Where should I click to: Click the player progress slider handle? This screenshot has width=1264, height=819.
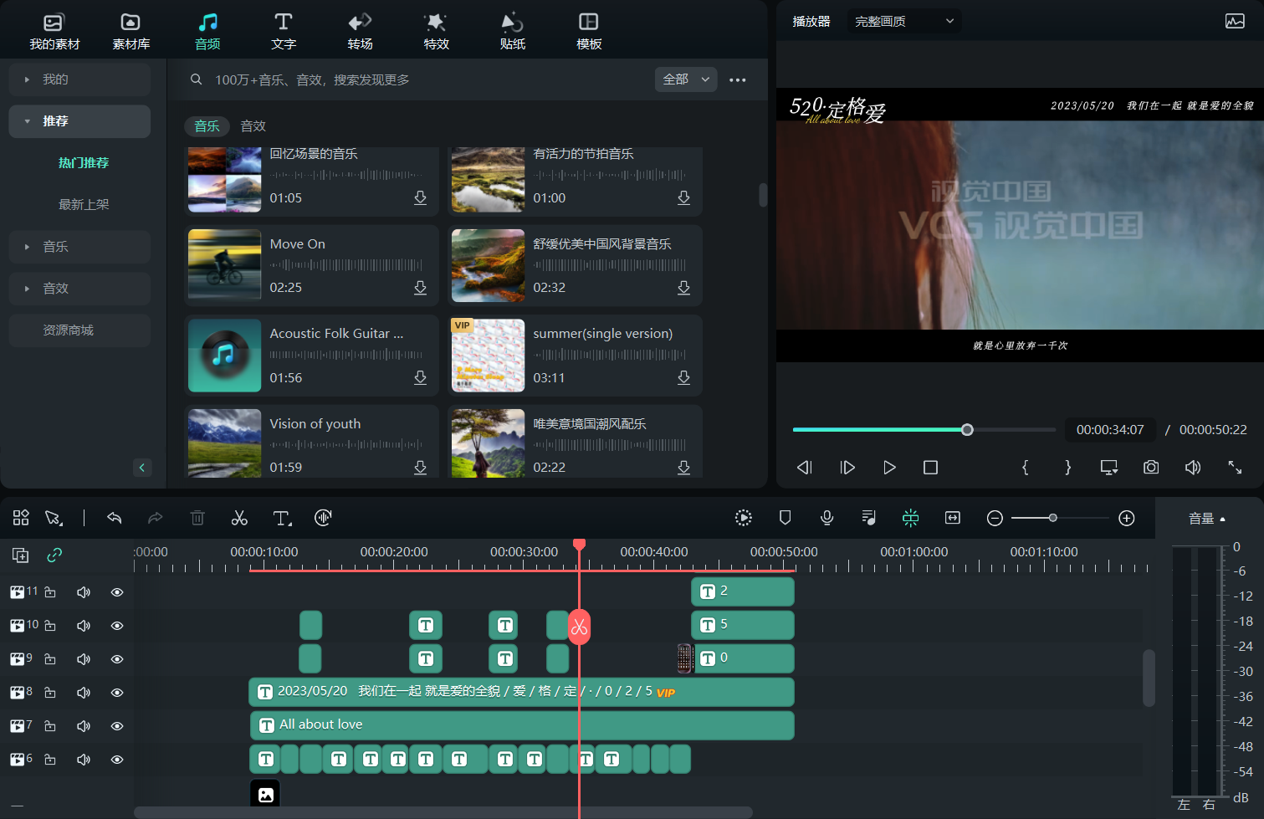pyautogui.click(x=967, y=430)
